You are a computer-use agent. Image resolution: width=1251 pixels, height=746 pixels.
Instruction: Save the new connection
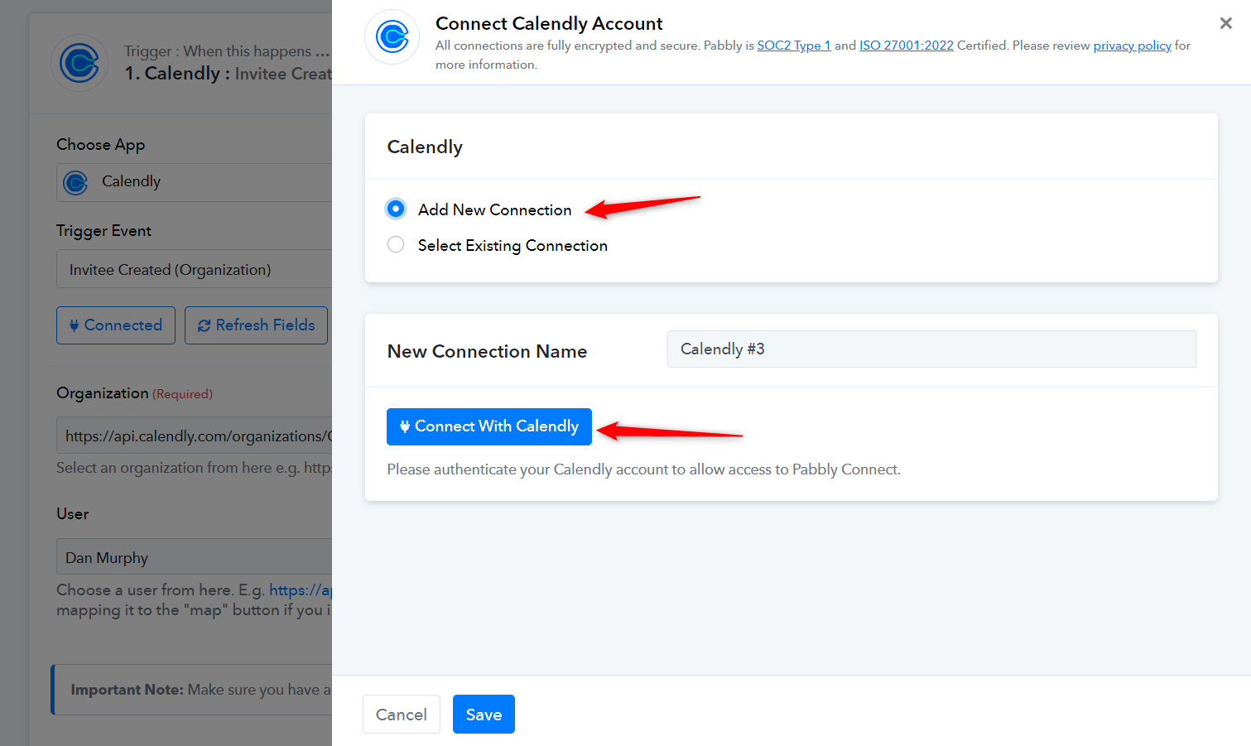[x=484, y=714]
